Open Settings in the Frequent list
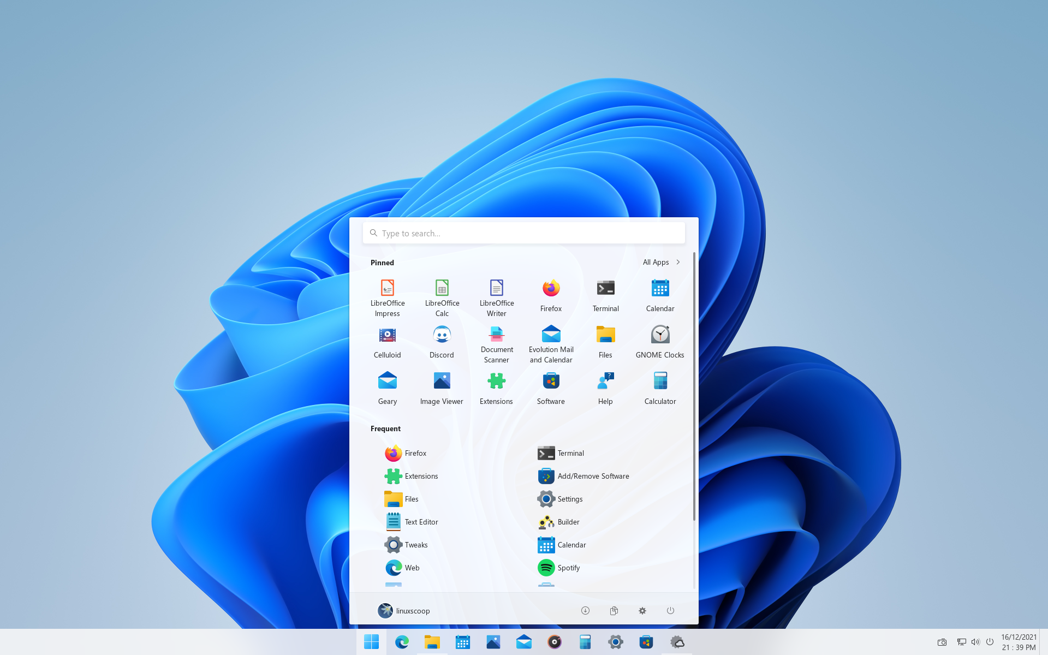This screenshot has height=655, width=1048. [x=560, y=499]
